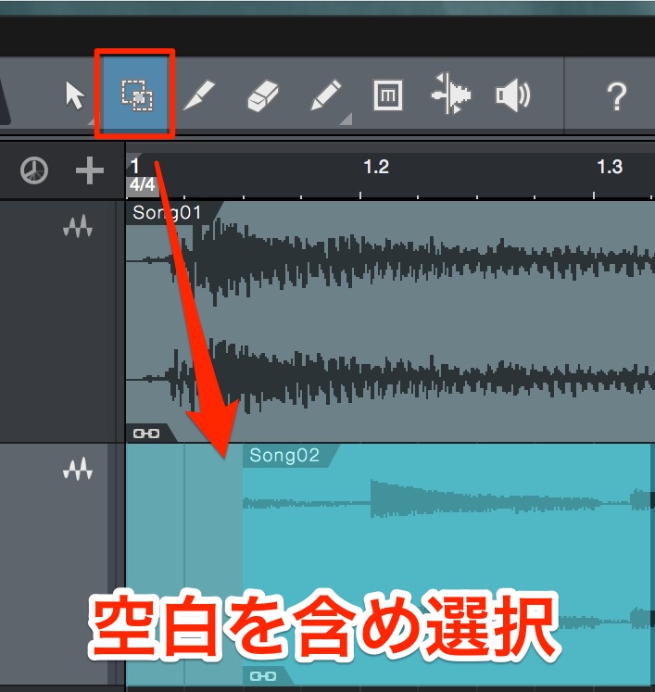Select the Range tool
Viewport: 655px width, 692px height.
pyautogui.click(x=137, y=95)
